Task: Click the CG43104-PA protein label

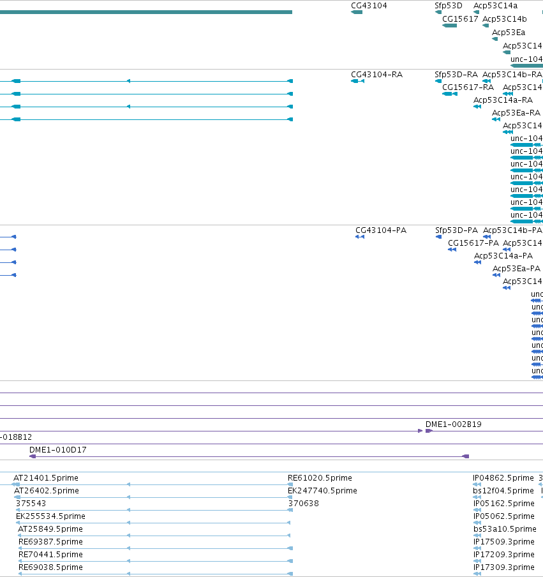Action: point(381,230)
